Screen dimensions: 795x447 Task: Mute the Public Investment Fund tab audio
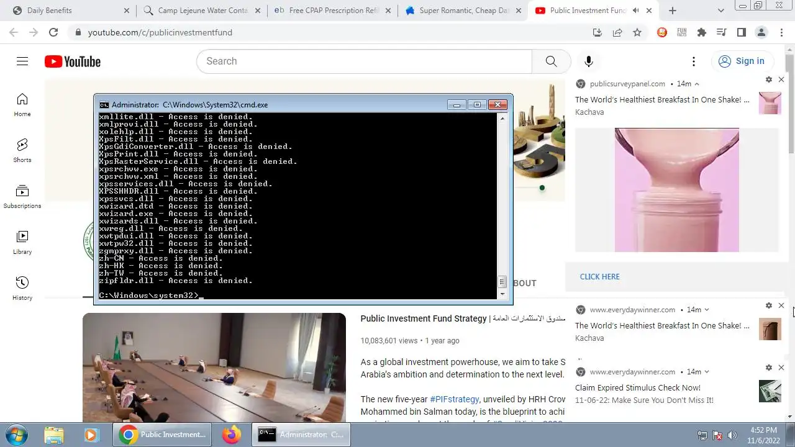point(636,11)
